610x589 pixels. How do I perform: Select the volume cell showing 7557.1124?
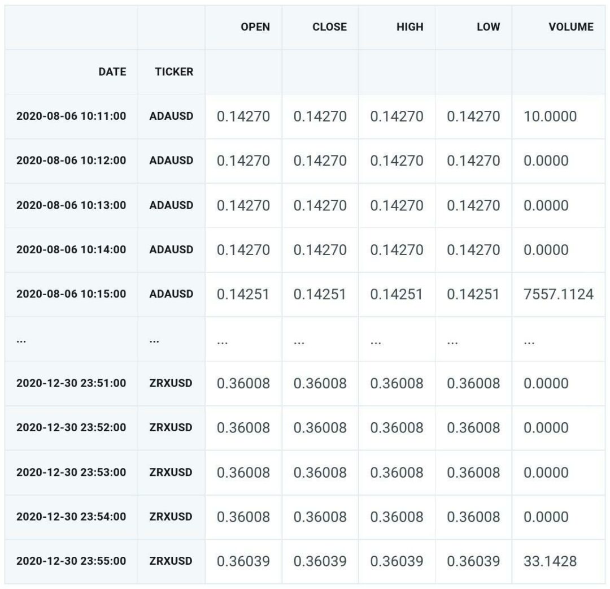click(x=558, y=294)
